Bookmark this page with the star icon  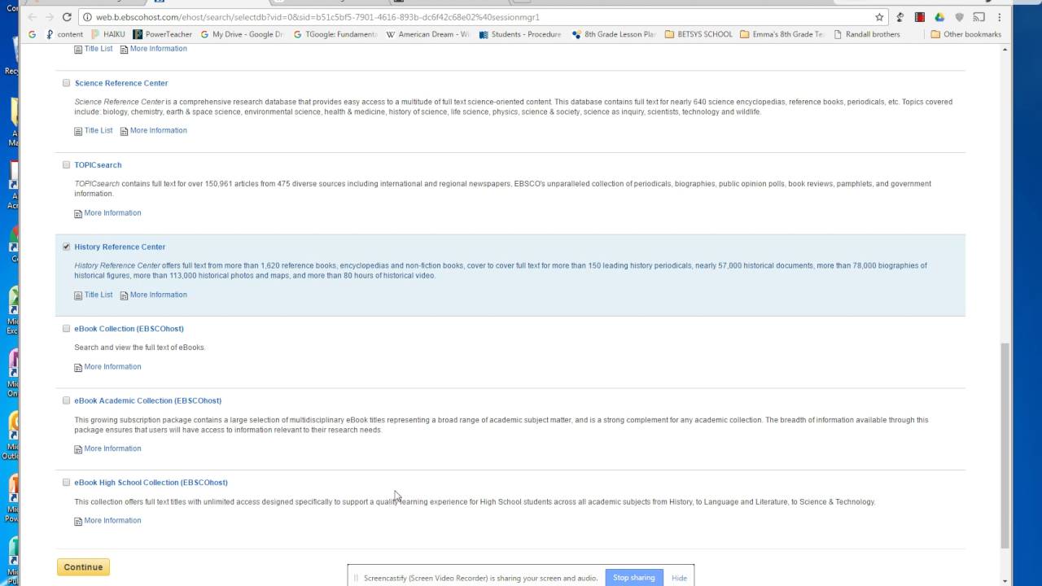879,17
